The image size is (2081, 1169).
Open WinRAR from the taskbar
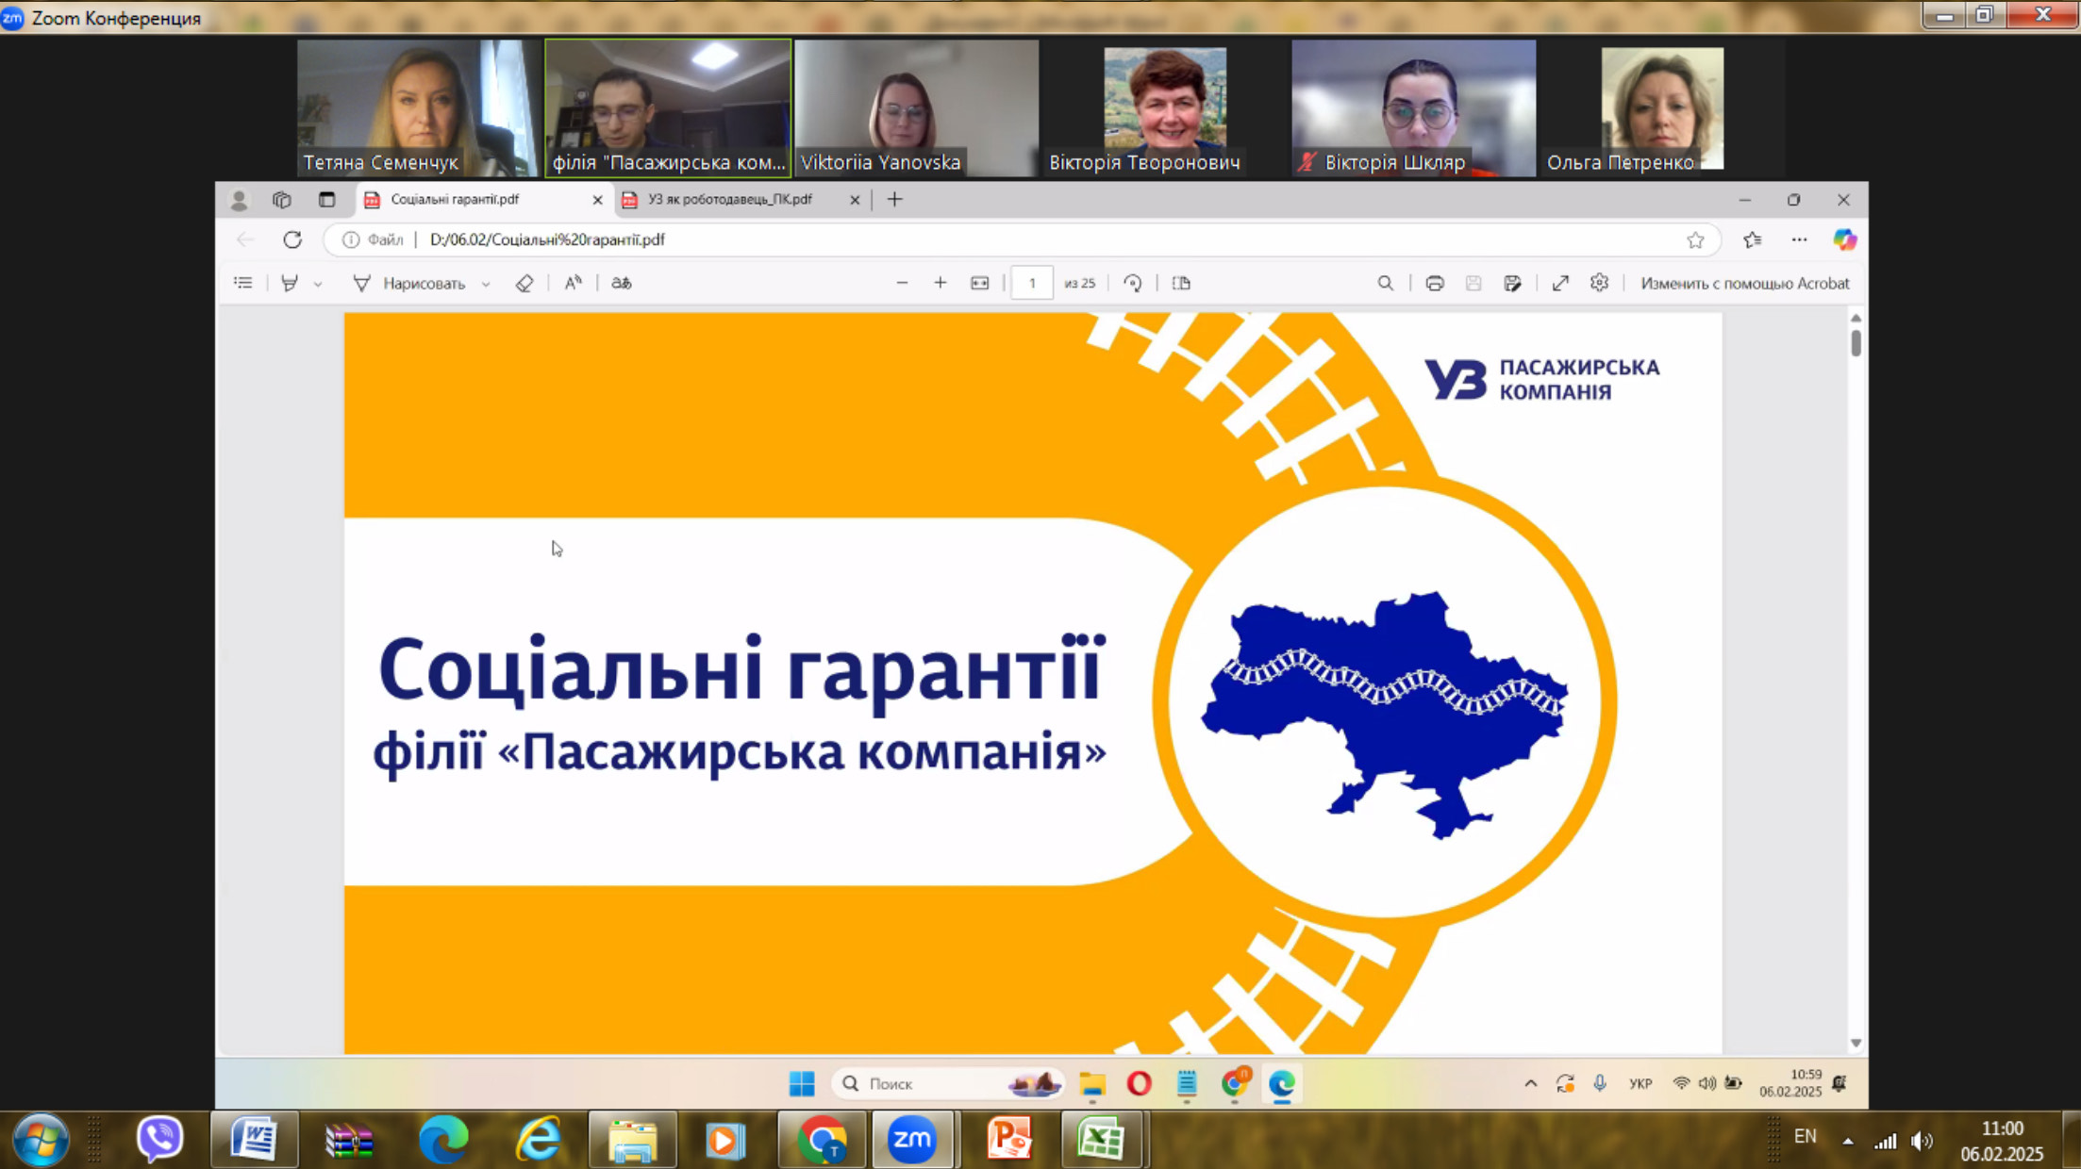click(349, 1139)
